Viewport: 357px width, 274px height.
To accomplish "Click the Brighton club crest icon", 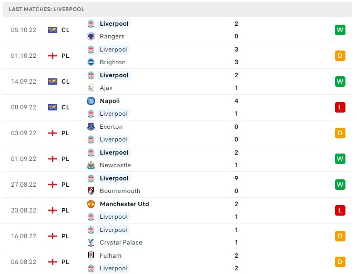I will click(x=91, y=62).
